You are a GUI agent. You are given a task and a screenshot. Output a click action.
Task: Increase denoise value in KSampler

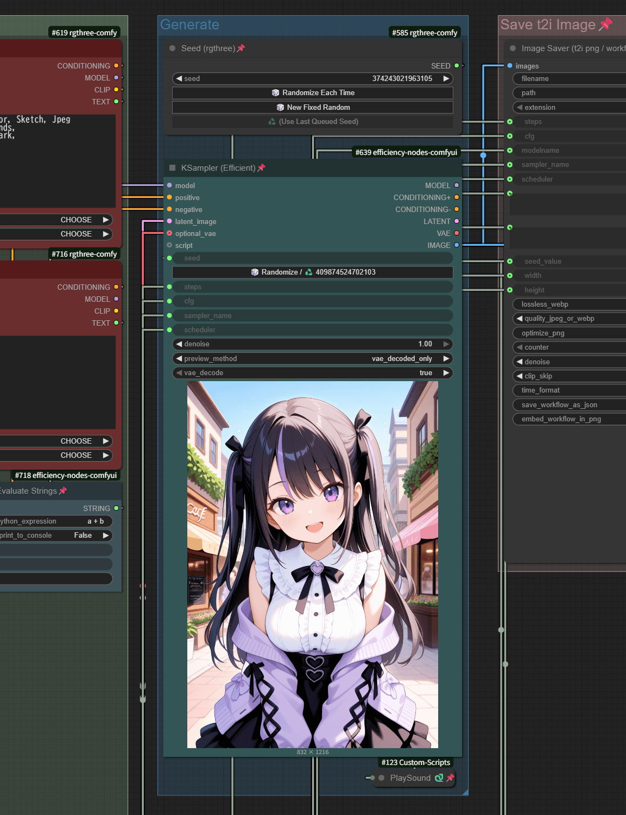point(446,344)
